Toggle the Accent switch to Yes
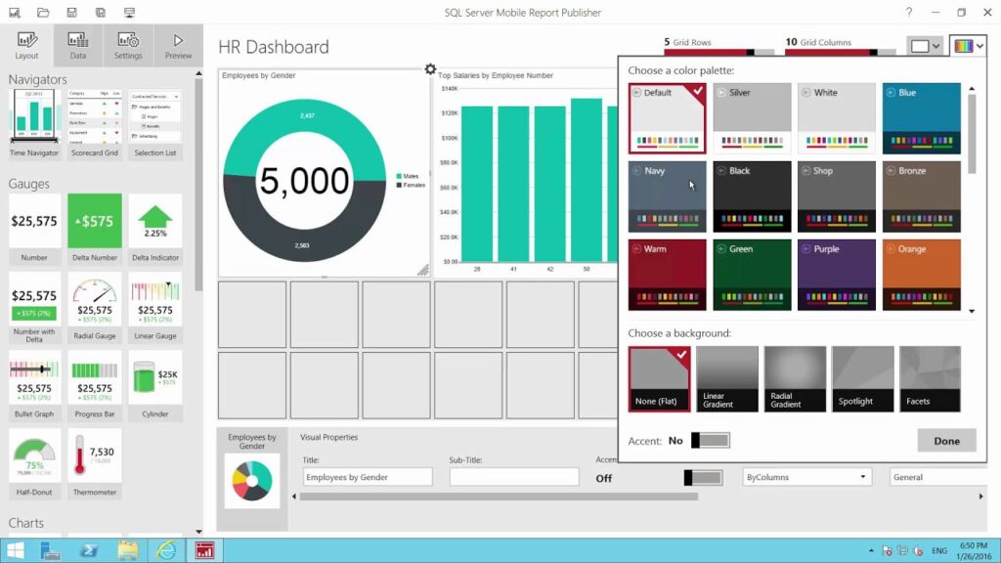The height and width of the screenshot is (563, 1001). (712, 440)
